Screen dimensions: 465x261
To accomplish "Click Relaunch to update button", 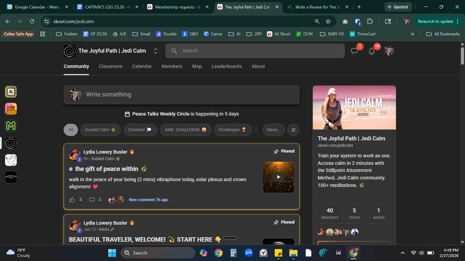I will point(435,21).
